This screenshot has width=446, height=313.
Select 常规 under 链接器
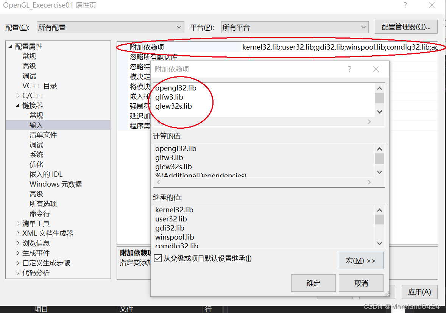tap(36, 115)
